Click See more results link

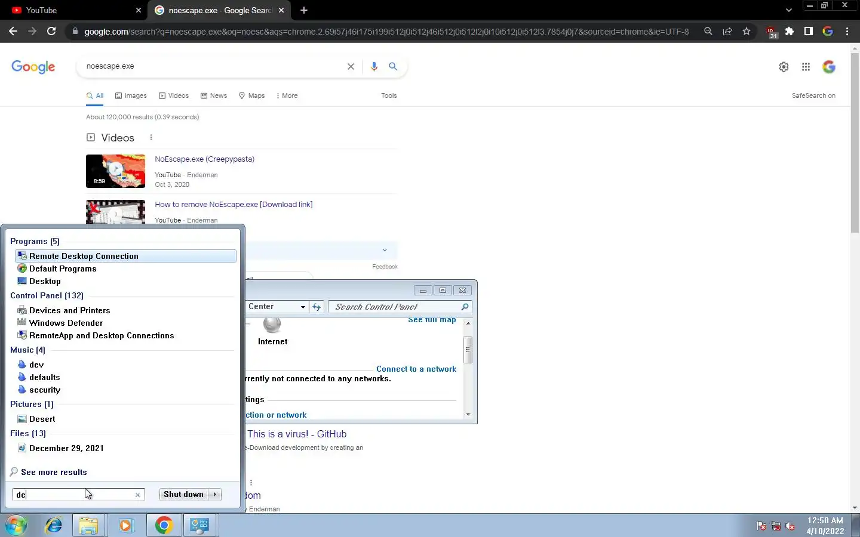click(x=54, y=472)
